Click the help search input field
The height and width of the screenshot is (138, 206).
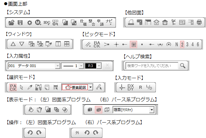click(152, 66)
